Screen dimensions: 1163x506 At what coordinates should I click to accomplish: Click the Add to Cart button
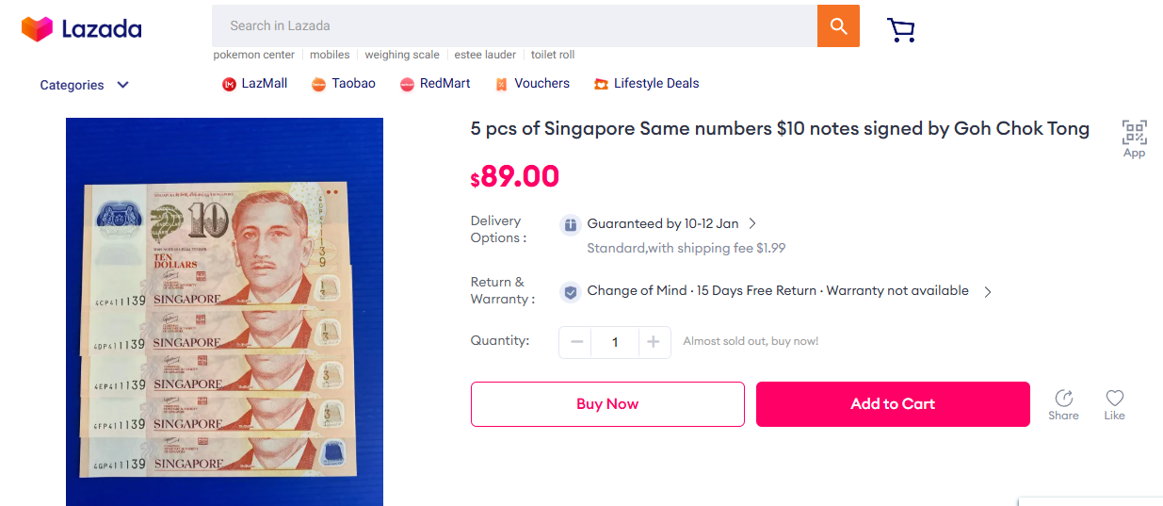[x=892, y=404]
